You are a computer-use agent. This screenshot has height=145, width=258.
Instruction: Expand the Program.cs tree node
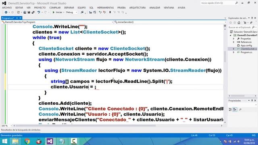pos(234,52)
